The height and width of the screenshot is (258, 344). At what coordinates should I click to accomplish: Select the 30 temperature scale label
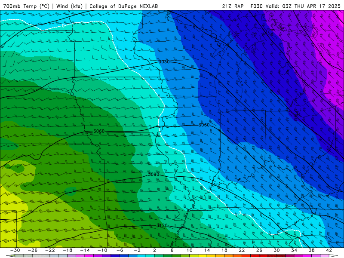click(x=276, y=250)
